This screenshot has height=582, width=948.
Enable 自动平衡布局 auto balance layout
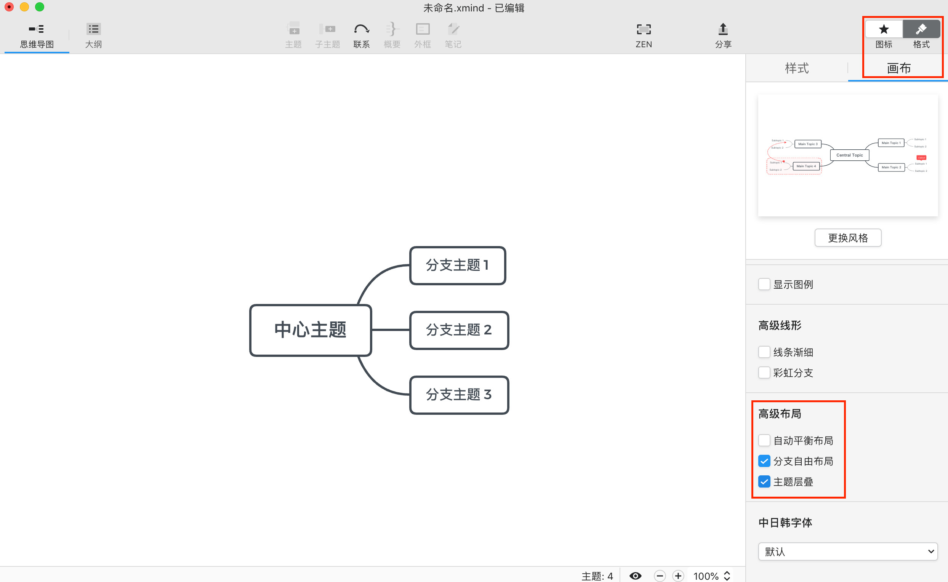click(x=764, y=440)
